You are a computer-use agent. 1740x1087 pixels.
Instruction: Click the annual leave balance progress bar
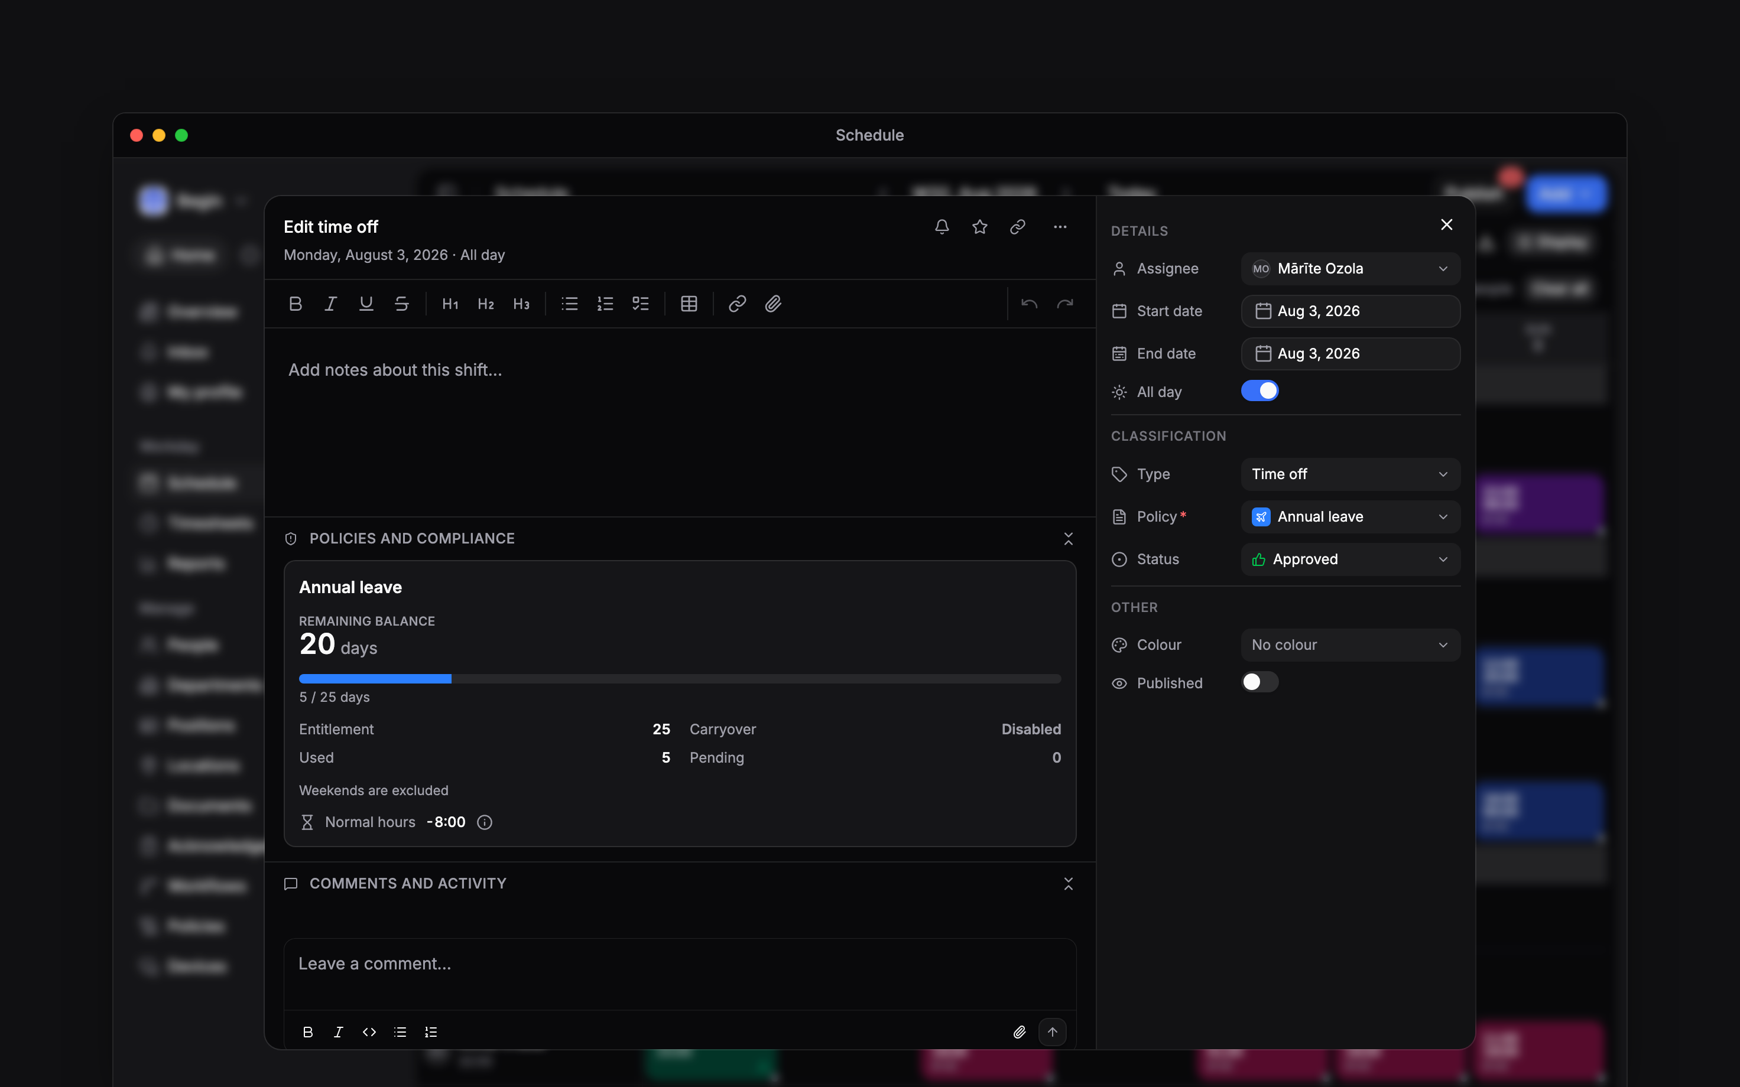coord(680,679)
